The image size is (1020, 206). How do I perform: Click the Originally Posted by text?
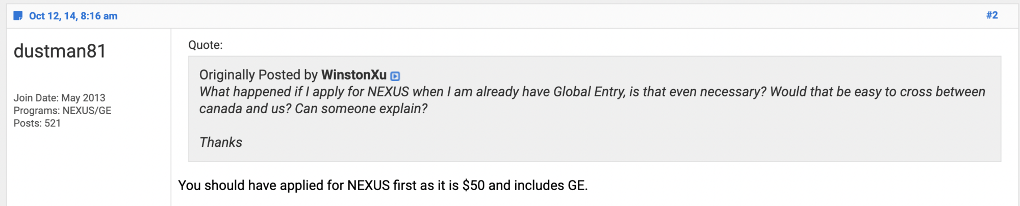coord(258,75)
